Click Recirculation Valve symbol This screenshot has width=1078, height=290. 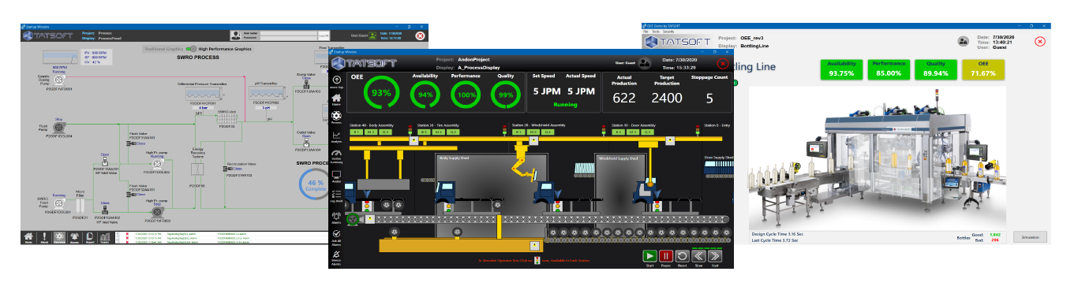[x=227, y=168]
